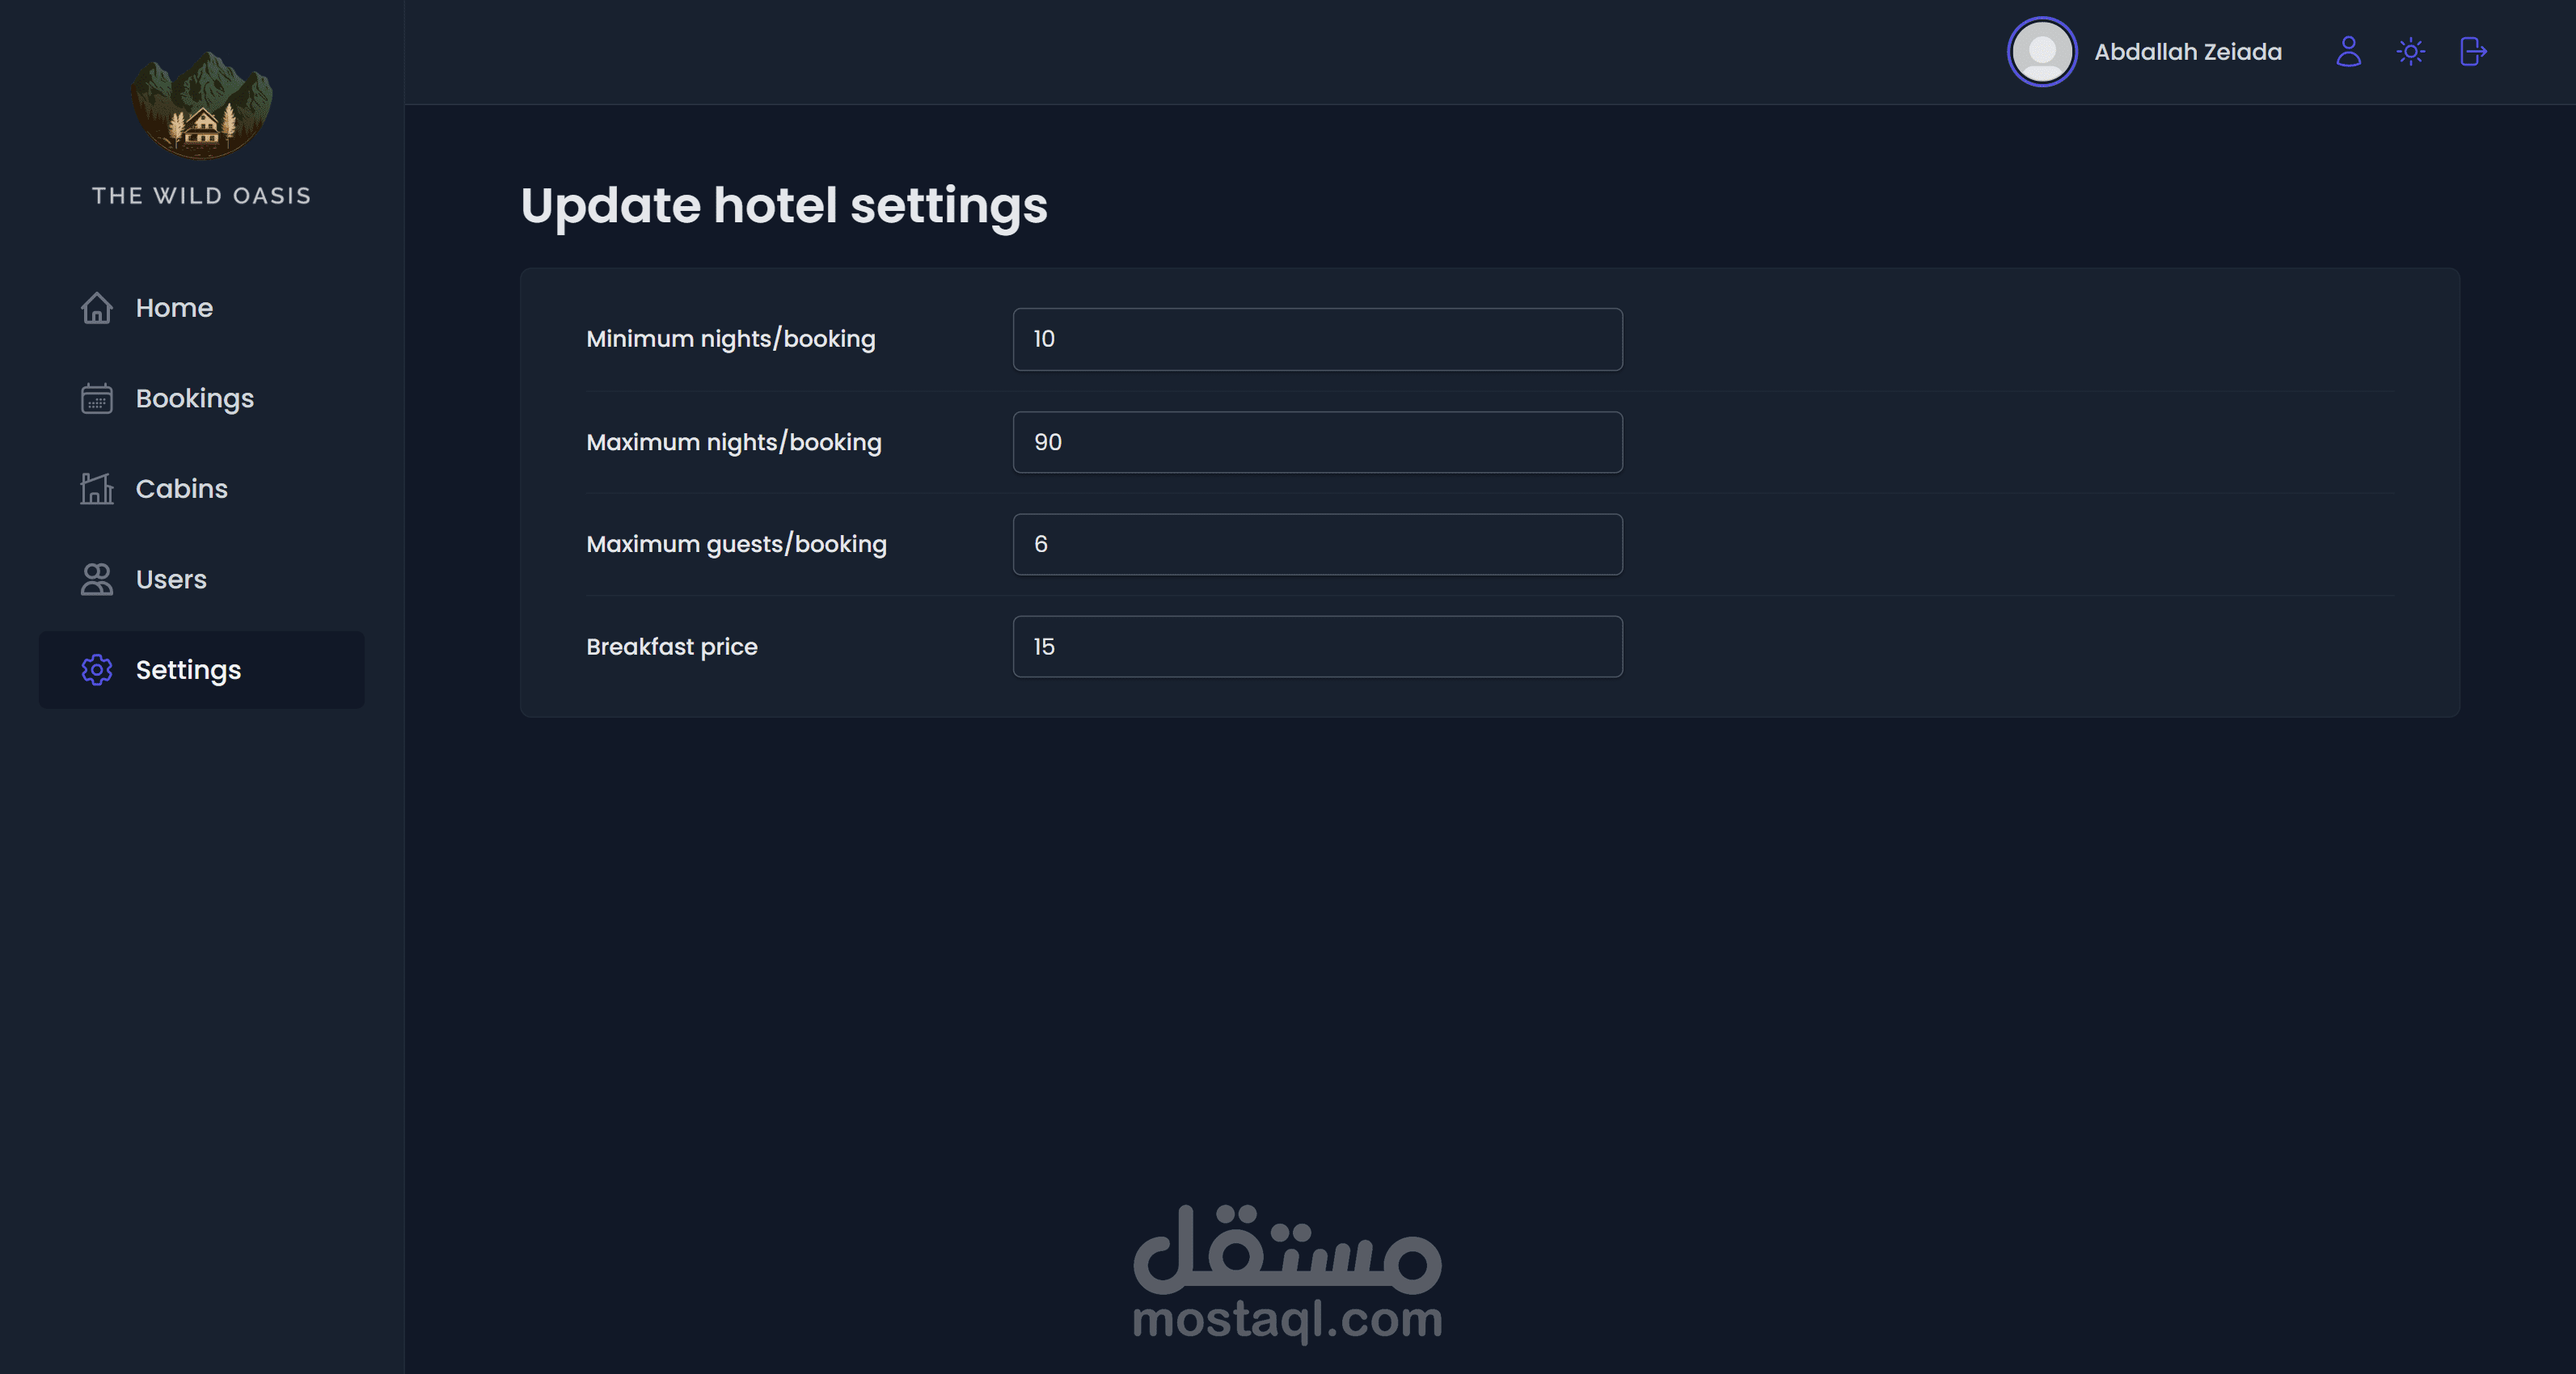The height and width of the screenshot is (1374, 2576).
Task: Select the Settings label in sidebar
Action: 188,669
